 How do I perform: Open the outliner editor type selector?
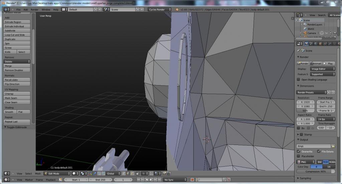300,15
